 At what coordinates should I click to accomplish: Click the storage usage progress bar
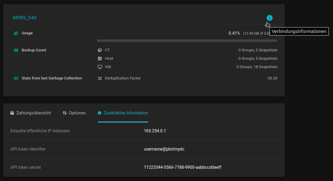[187, 41]
